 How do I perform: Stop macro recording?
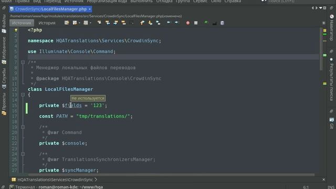(x=196, y=23)
